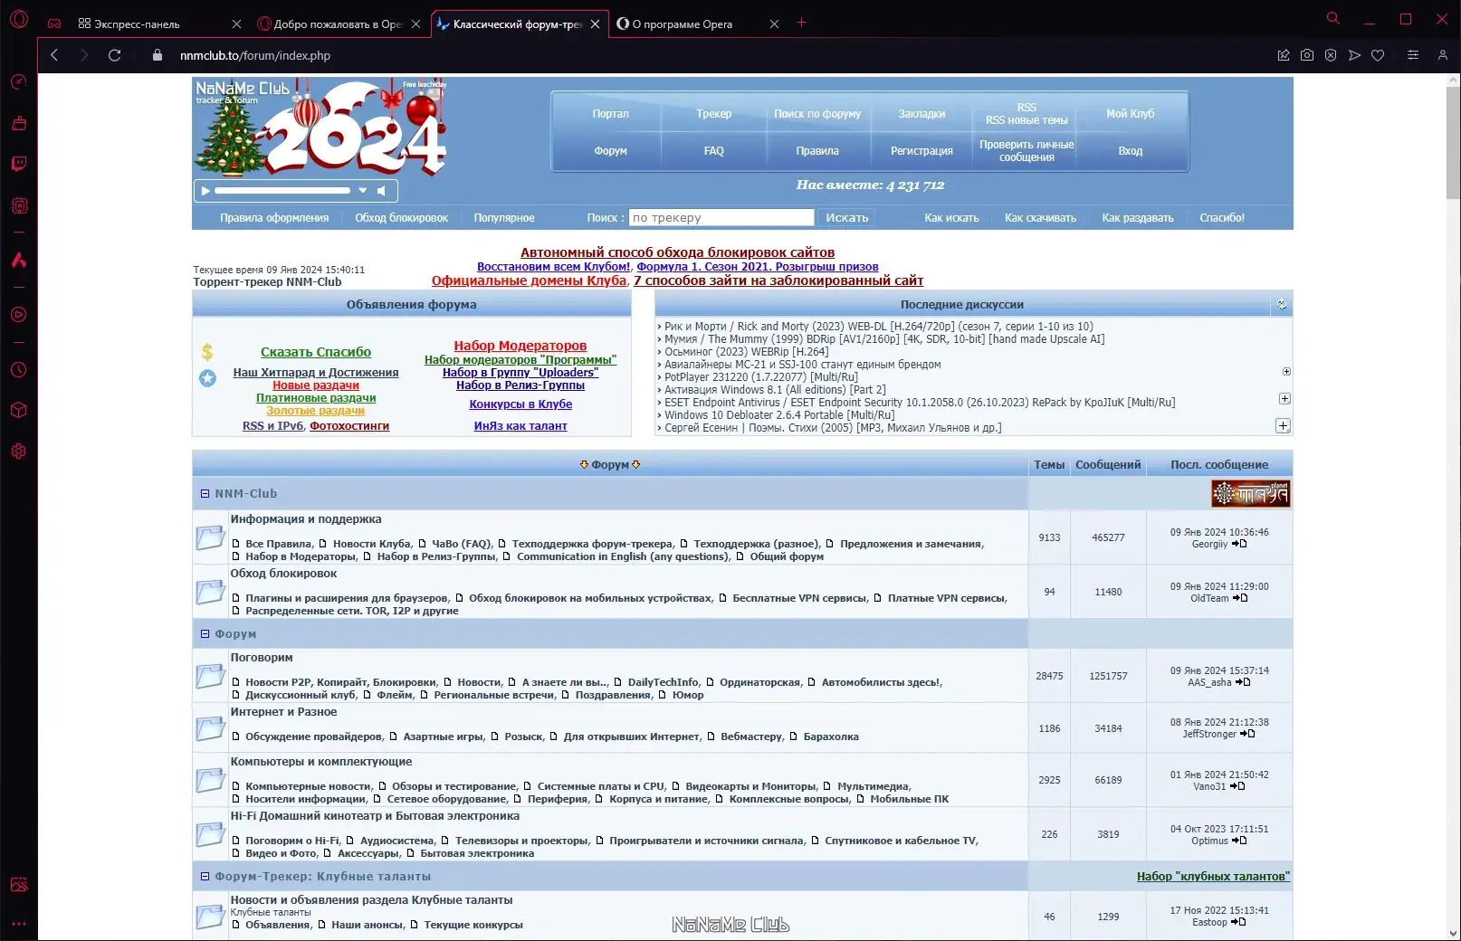Focus the по трекеру search field
The height and width of the screenshot is (941, 1461).
pos(721,218)
